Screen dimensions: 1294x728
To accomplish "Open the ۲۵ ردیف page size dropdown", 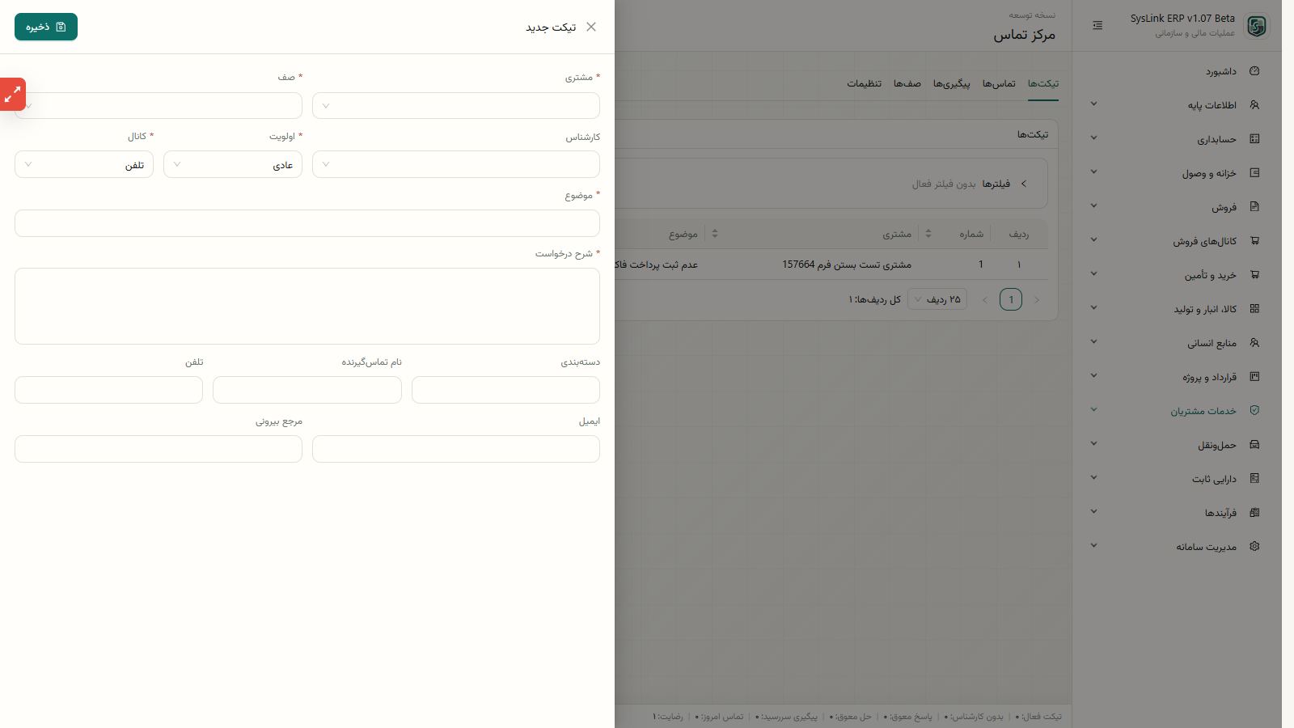I will click(x=937, y=299).
